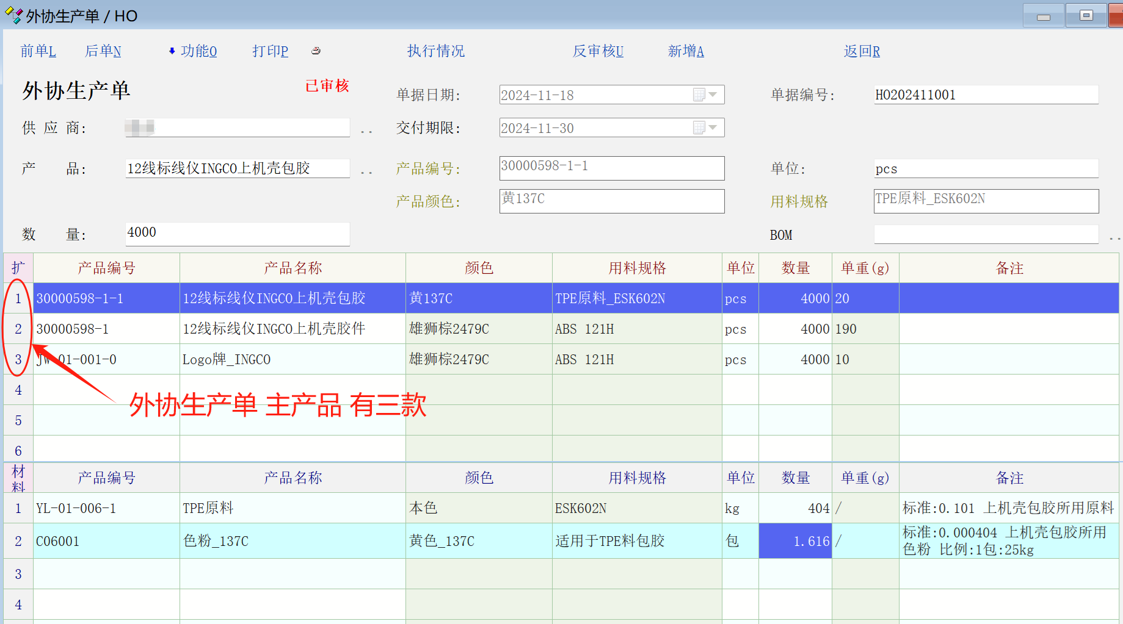The width and height of the screenshot is (1123, 624).
Task: Click 返回R to go back
Action: 861,51
